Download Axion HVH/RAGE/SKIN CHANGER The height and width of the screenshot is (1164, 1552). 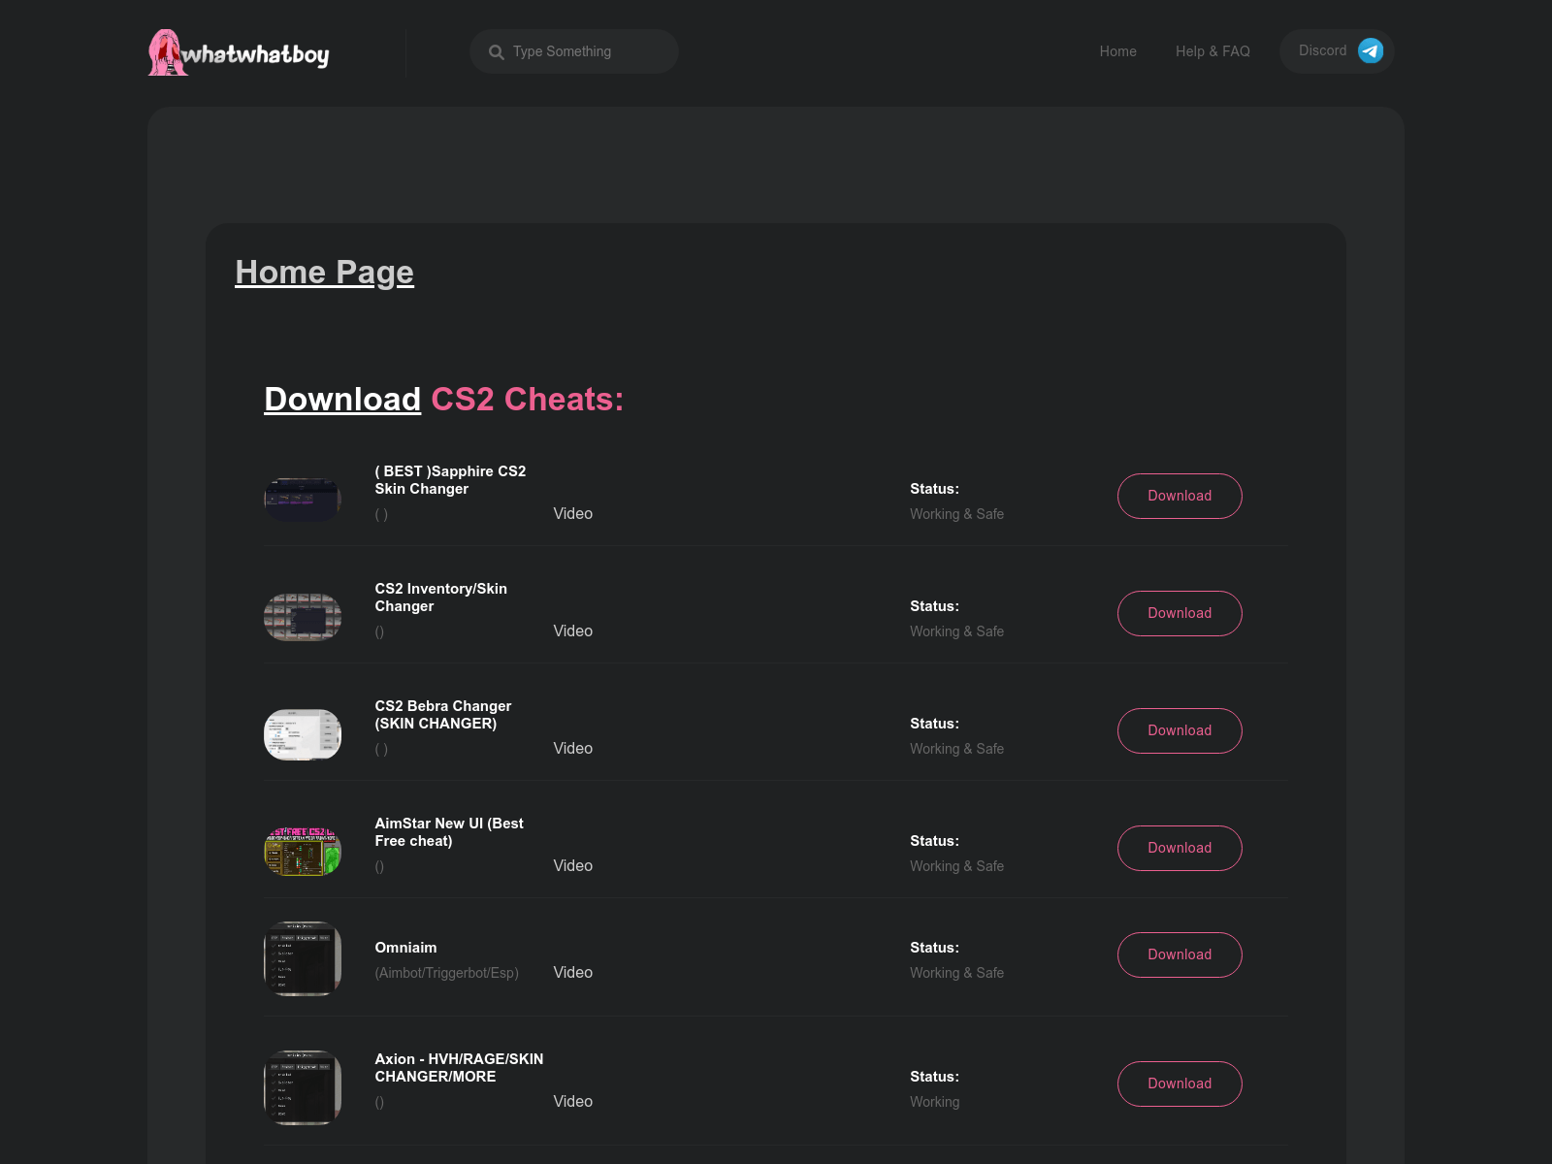click(x=1180, y=1083)
